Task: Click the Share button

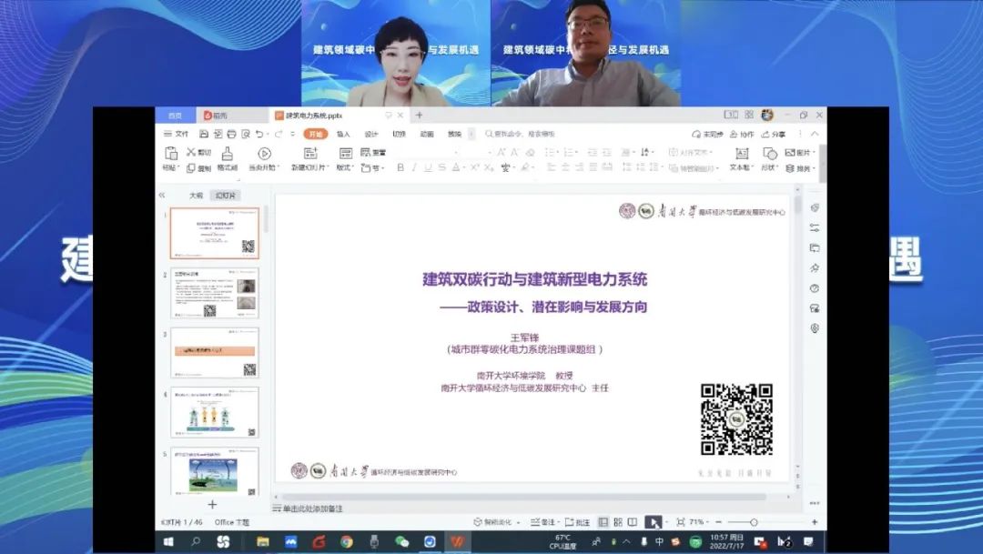Action: (x=774, y=134)
